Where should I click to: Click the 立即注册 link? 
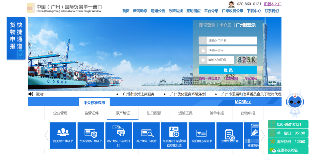coord(232,78)
